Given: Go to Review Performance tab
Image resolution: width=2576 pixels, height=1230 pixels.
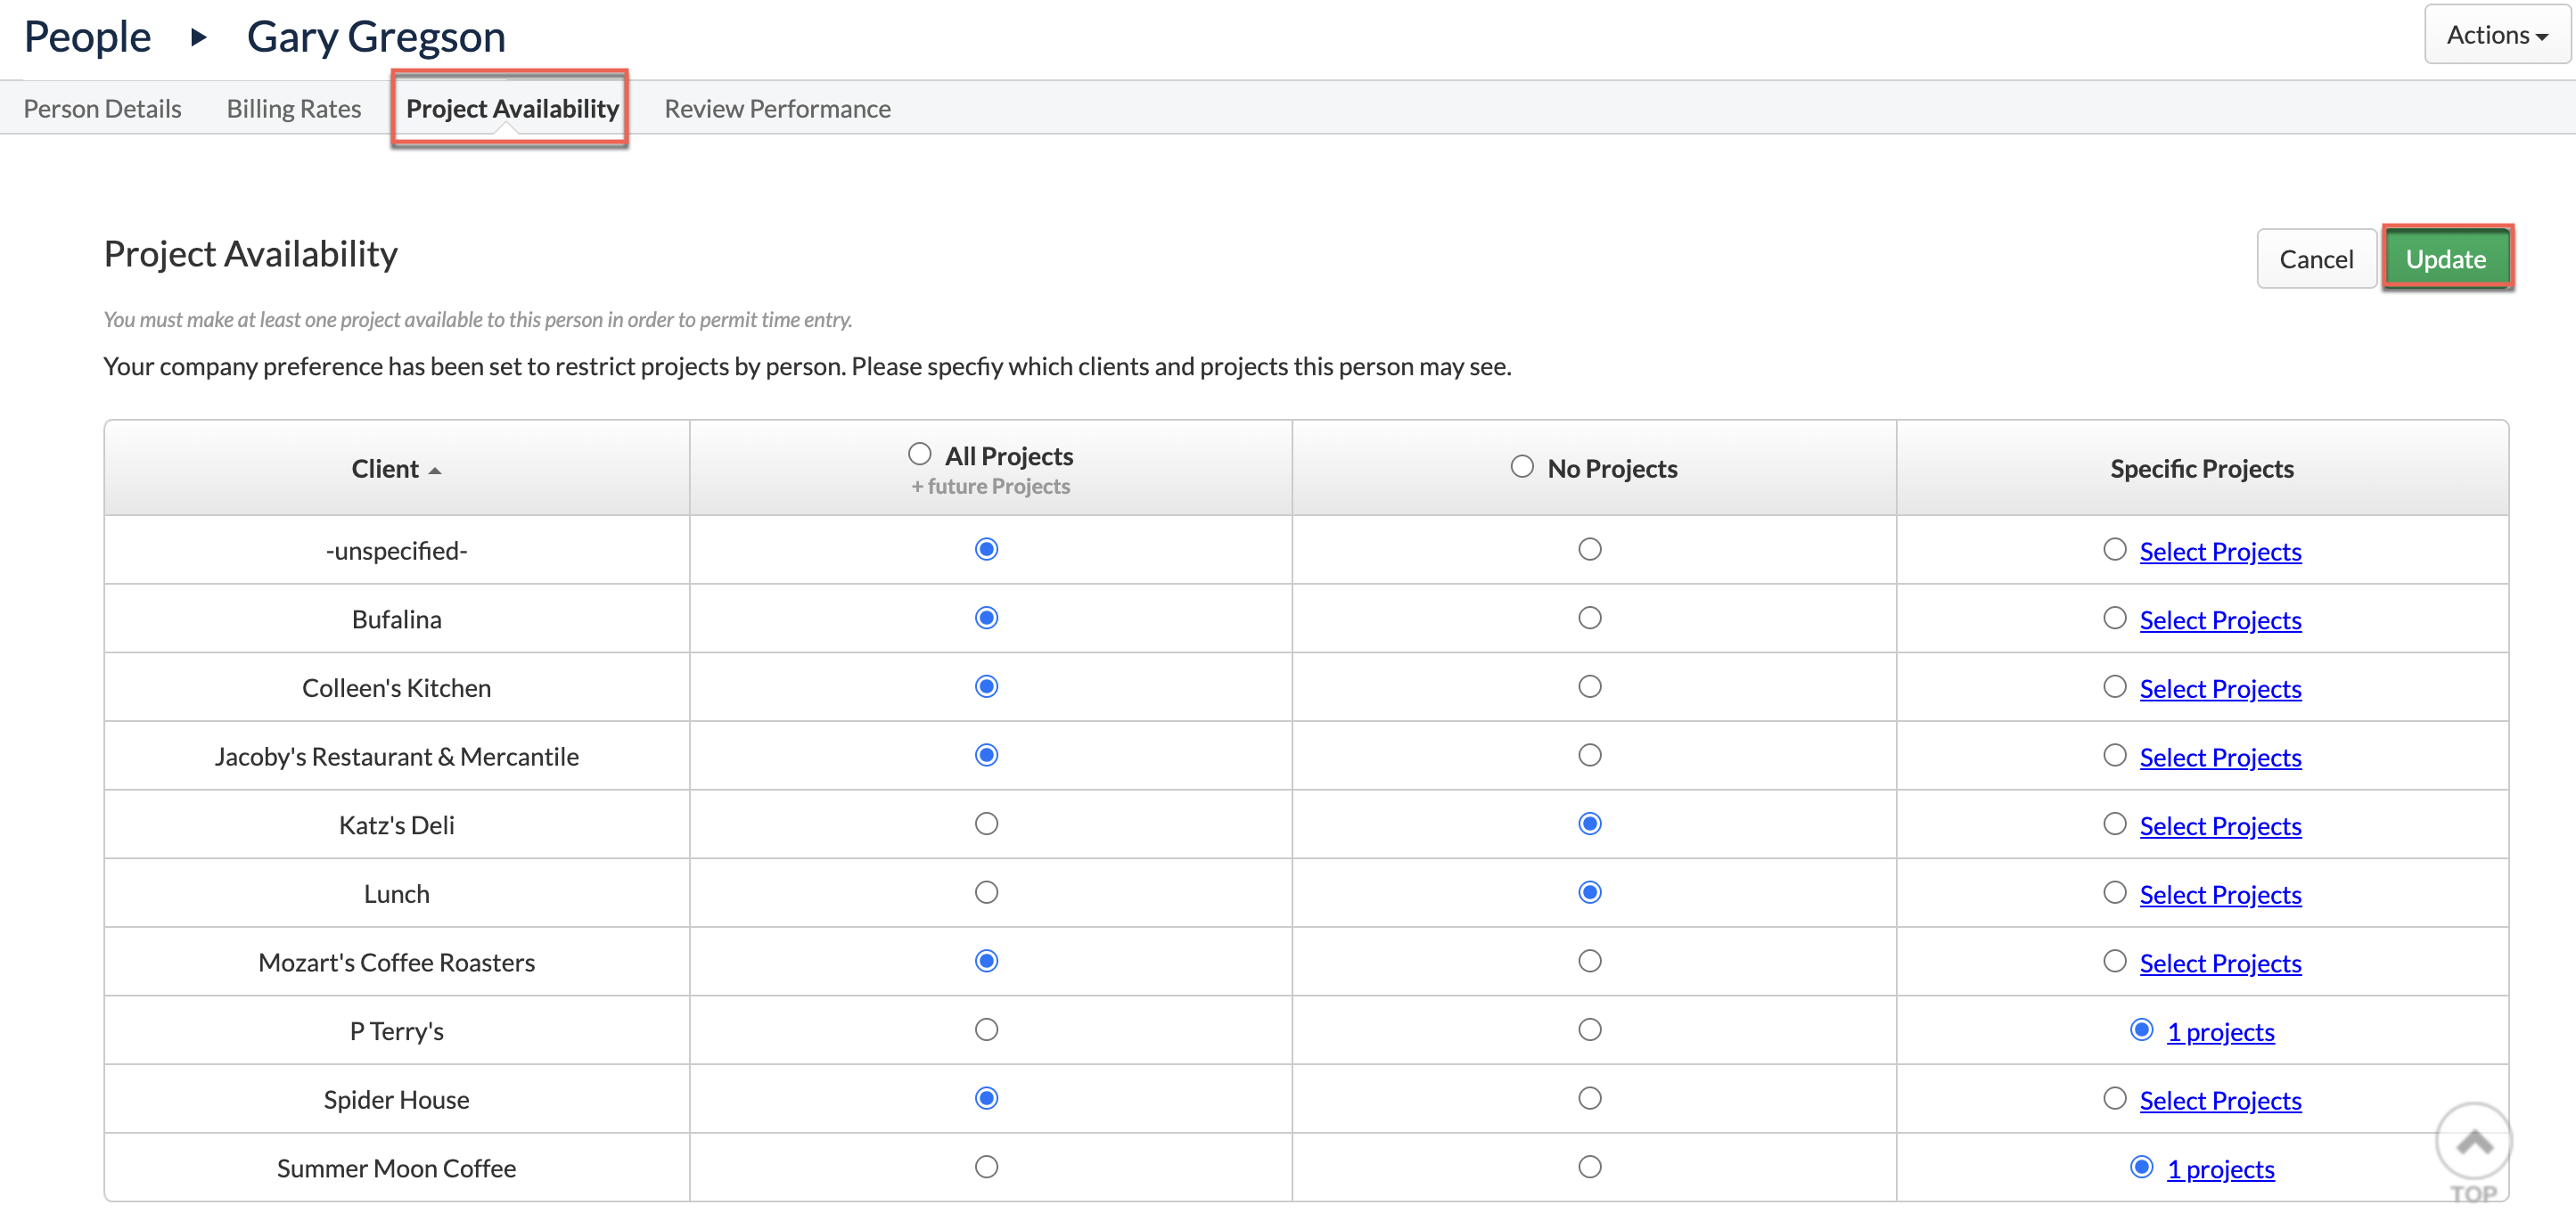Looking at the screenshot, I should tap(777, 108).
